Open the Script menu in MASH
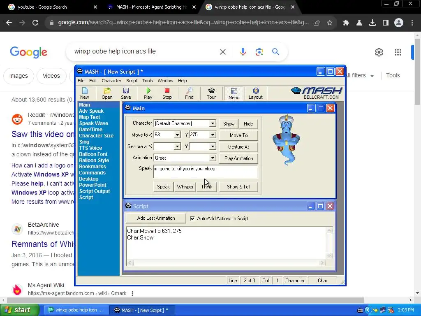This screenshot has height=316, width=421. point(132,81)
